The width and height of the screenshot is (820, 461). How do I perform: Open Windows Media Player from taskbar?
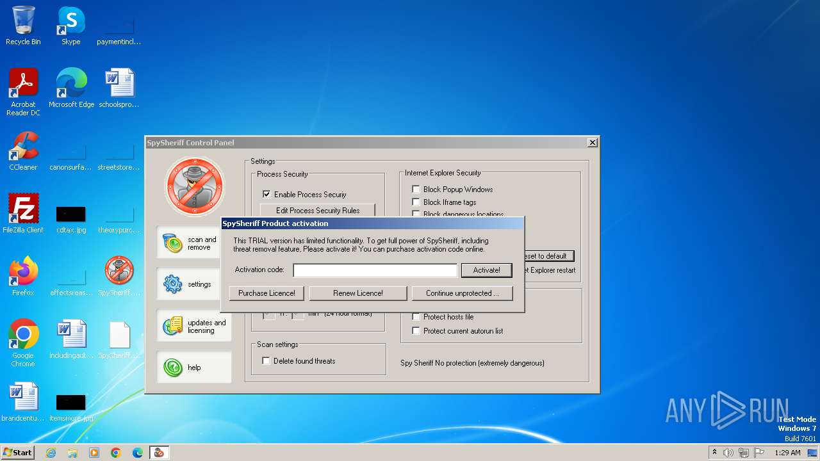[94, 453]
